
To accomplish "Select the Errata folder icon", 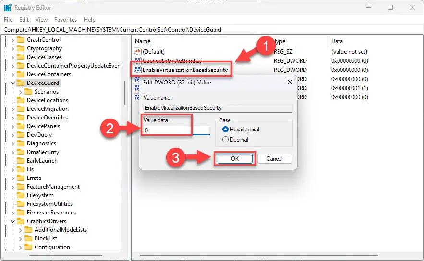I will pyautogui.click(x=21, y=178).
